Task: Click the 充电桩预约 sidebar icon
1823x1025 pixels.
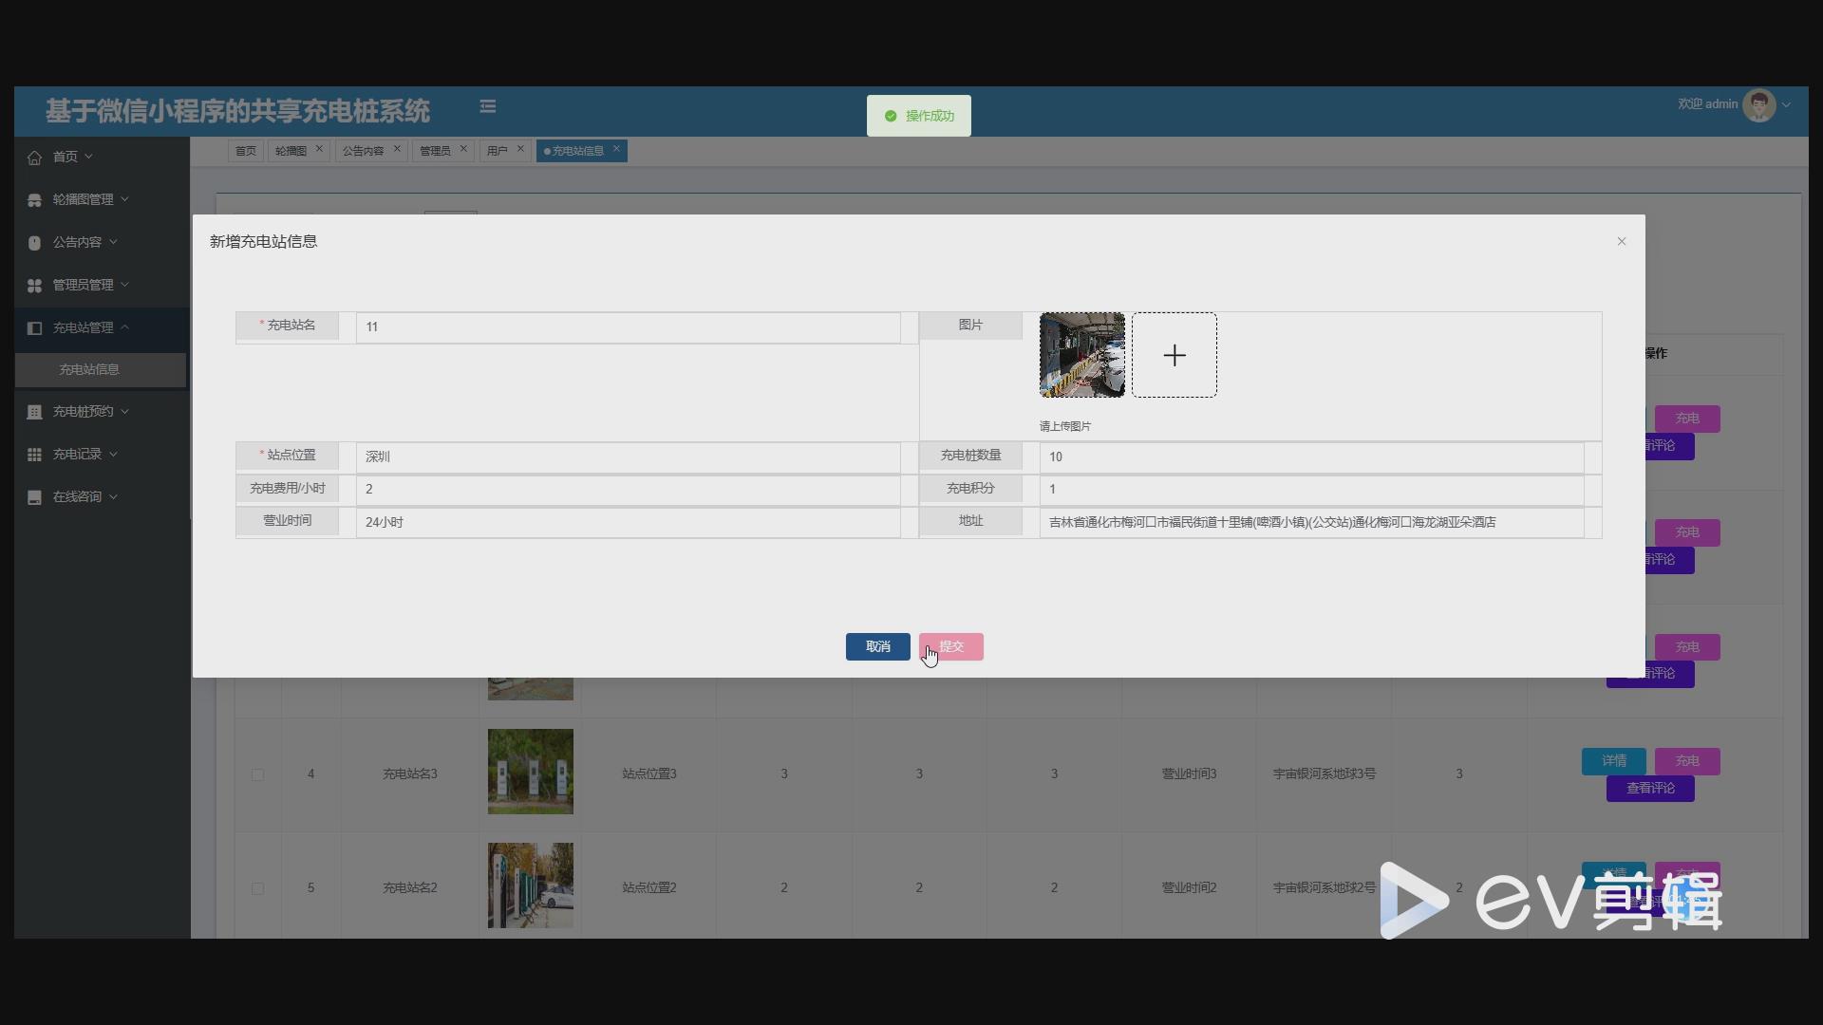Action: tap(35, 412)
